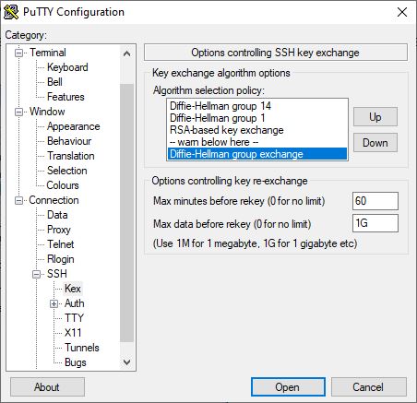Select Connection category
The height and width of the screenshot is (403, 417).
point(54,200)
